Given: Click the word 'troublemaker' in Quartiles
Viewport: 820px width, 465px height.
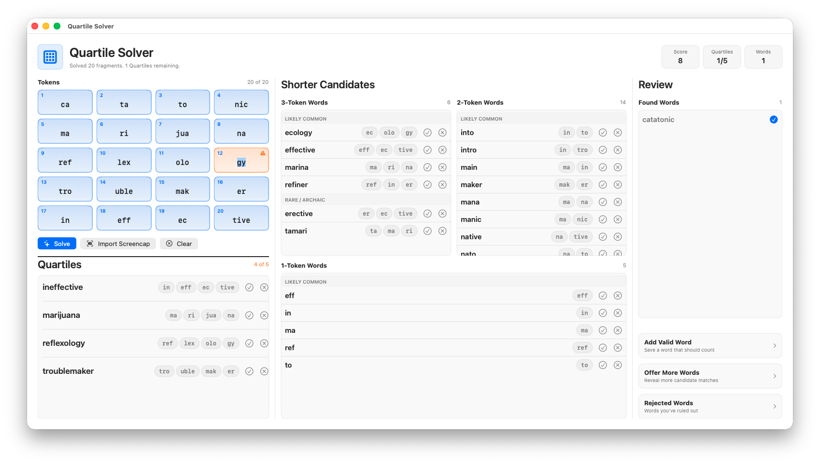Looking at the screenshot, I should (68, 371).
